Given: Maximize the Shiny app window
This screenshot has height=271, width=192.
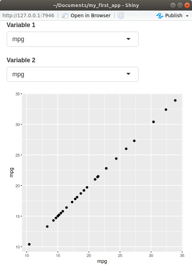Looking at the screenshot, I should pos(180,5).
